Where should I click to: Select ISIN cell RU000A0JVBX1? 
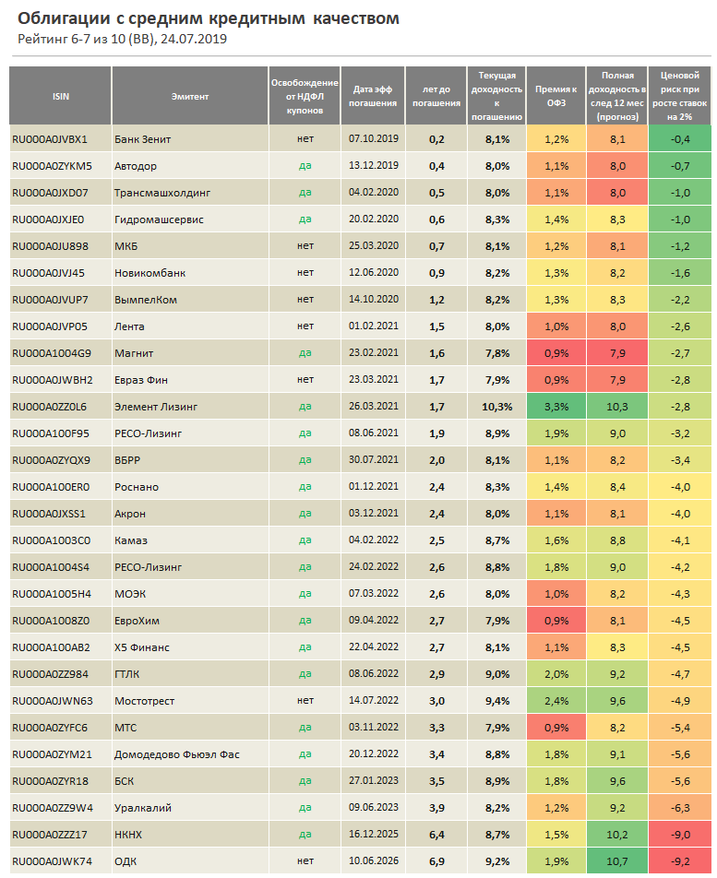tap(50, 139)
